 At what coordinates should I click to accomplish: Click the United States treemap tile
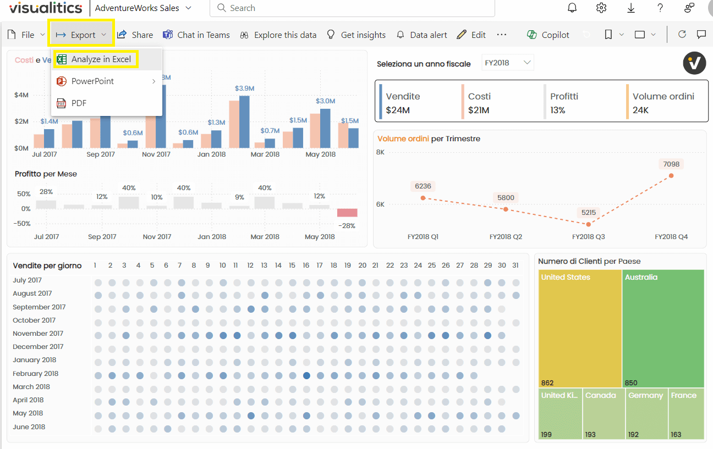tap(580, 329)
